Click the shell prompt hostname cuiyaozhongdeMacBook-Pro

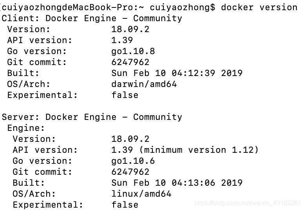[x=67, y=7]
